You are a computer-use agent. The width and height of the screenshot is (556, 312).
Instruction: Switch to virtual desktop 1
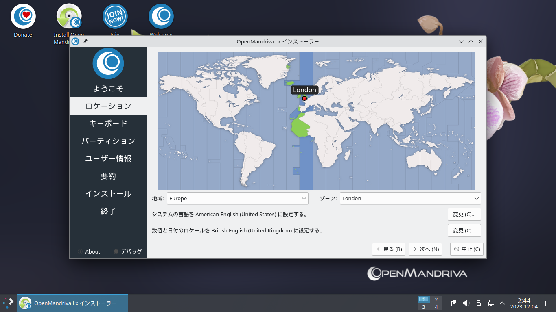tap(424, 299)
